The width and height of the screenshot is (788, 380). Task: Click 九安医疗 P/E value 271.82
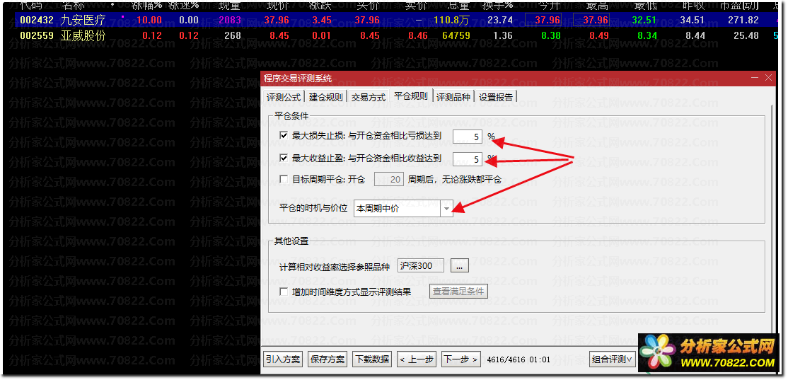tap(743, 20)
